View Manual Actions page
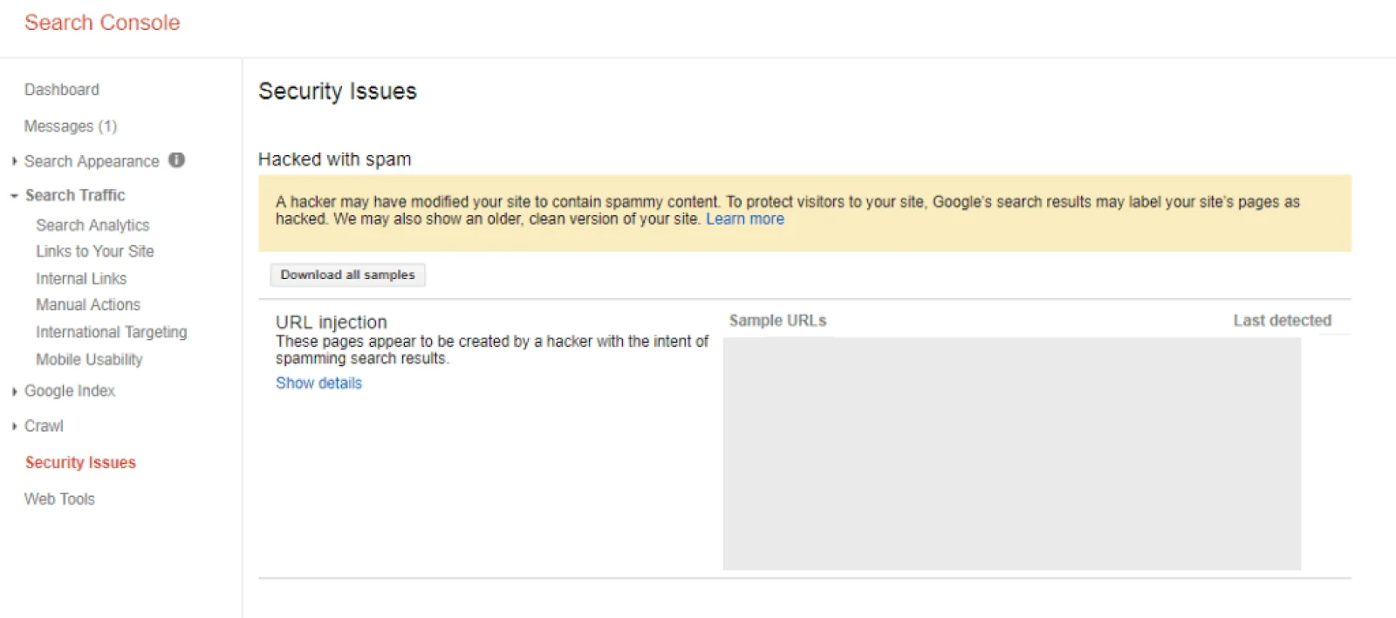1396x618 pixels. (x=87, y=304)
